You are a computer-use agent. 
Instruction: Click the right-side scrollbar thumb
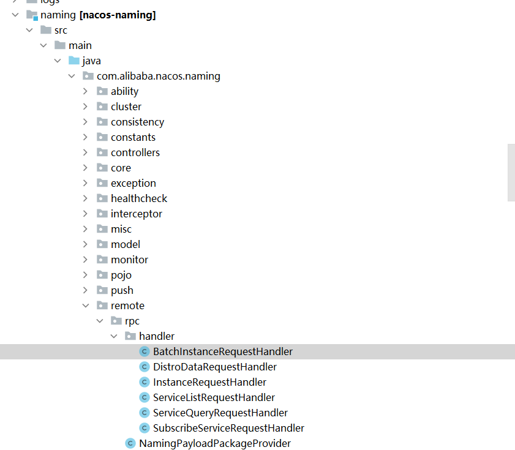click(510, 173)
